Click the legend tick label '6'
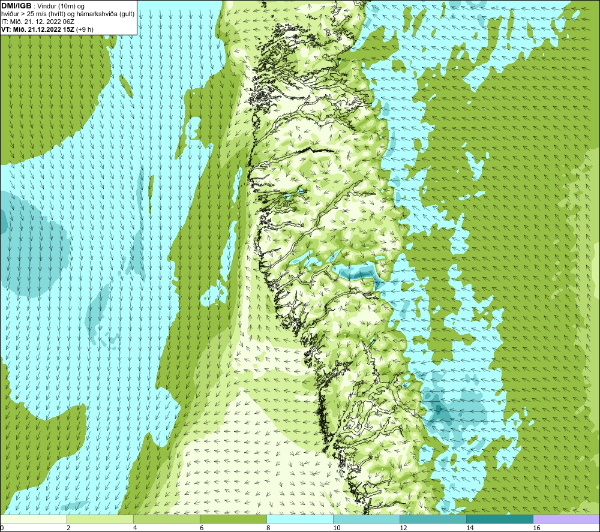The image size is (600, 532). coord(202,528)
